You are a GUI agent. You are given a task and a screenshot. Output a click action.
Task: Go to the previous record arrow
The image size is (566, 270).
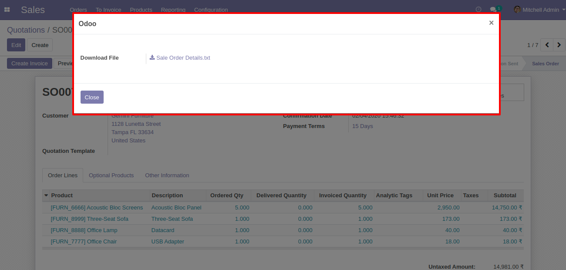(x=547, y=45)
